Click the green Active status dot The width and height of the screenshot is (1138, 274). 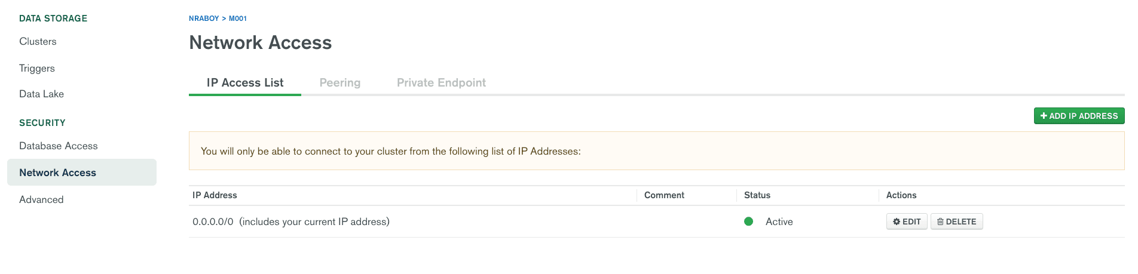[748, 221]
